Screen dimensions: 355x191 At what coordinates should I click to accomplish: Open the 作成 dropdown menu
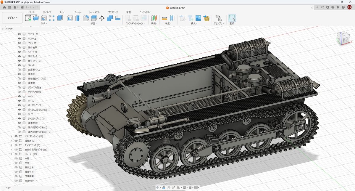click(44, 23)
